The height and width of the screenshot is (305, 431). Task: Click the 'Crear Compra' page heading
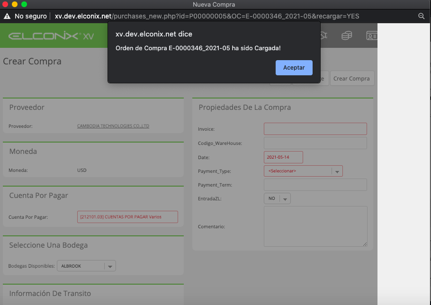pos(32,61)
